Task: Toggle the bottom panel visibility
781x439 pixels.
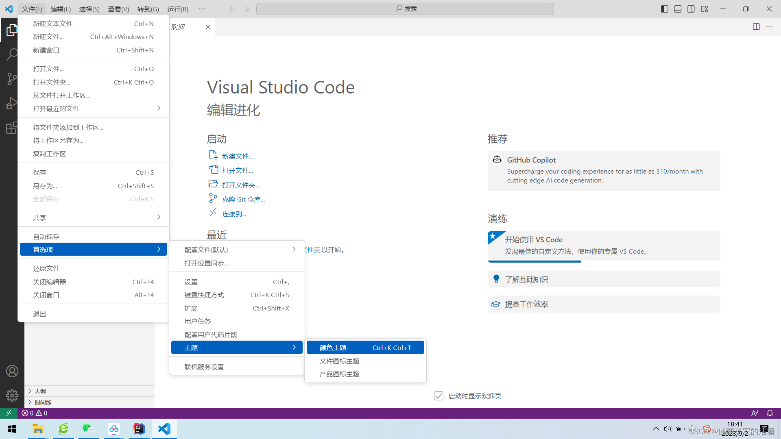Action: pos(678,9)
